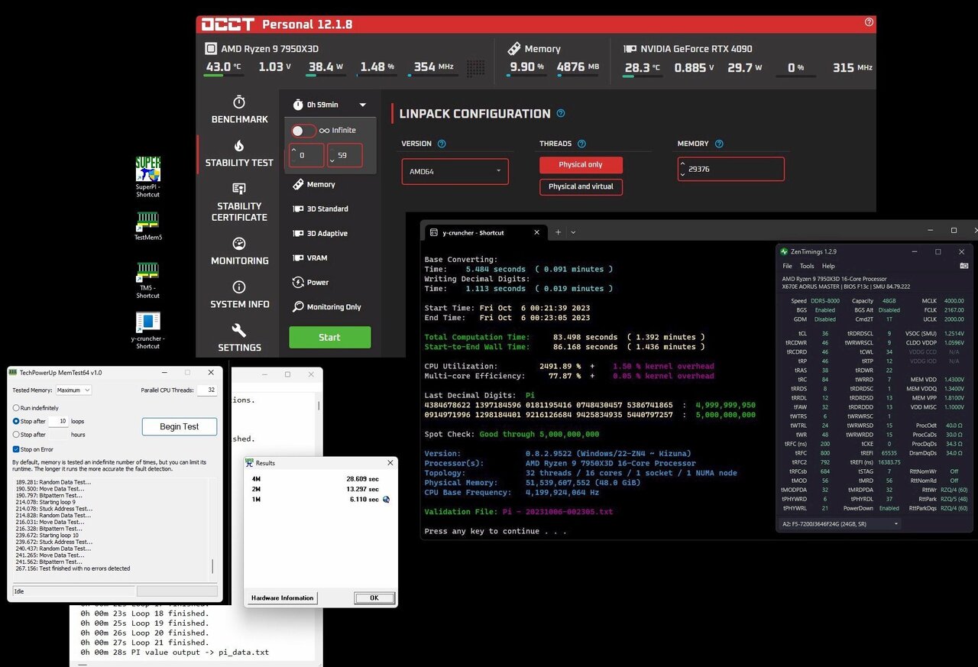Open the SuperPI desktop shortcut
This screenshot has height=667, width=978.
pos(147,176)
